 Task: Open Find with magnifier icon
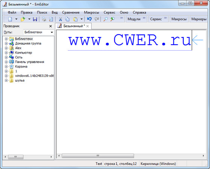tap(105, 19)
